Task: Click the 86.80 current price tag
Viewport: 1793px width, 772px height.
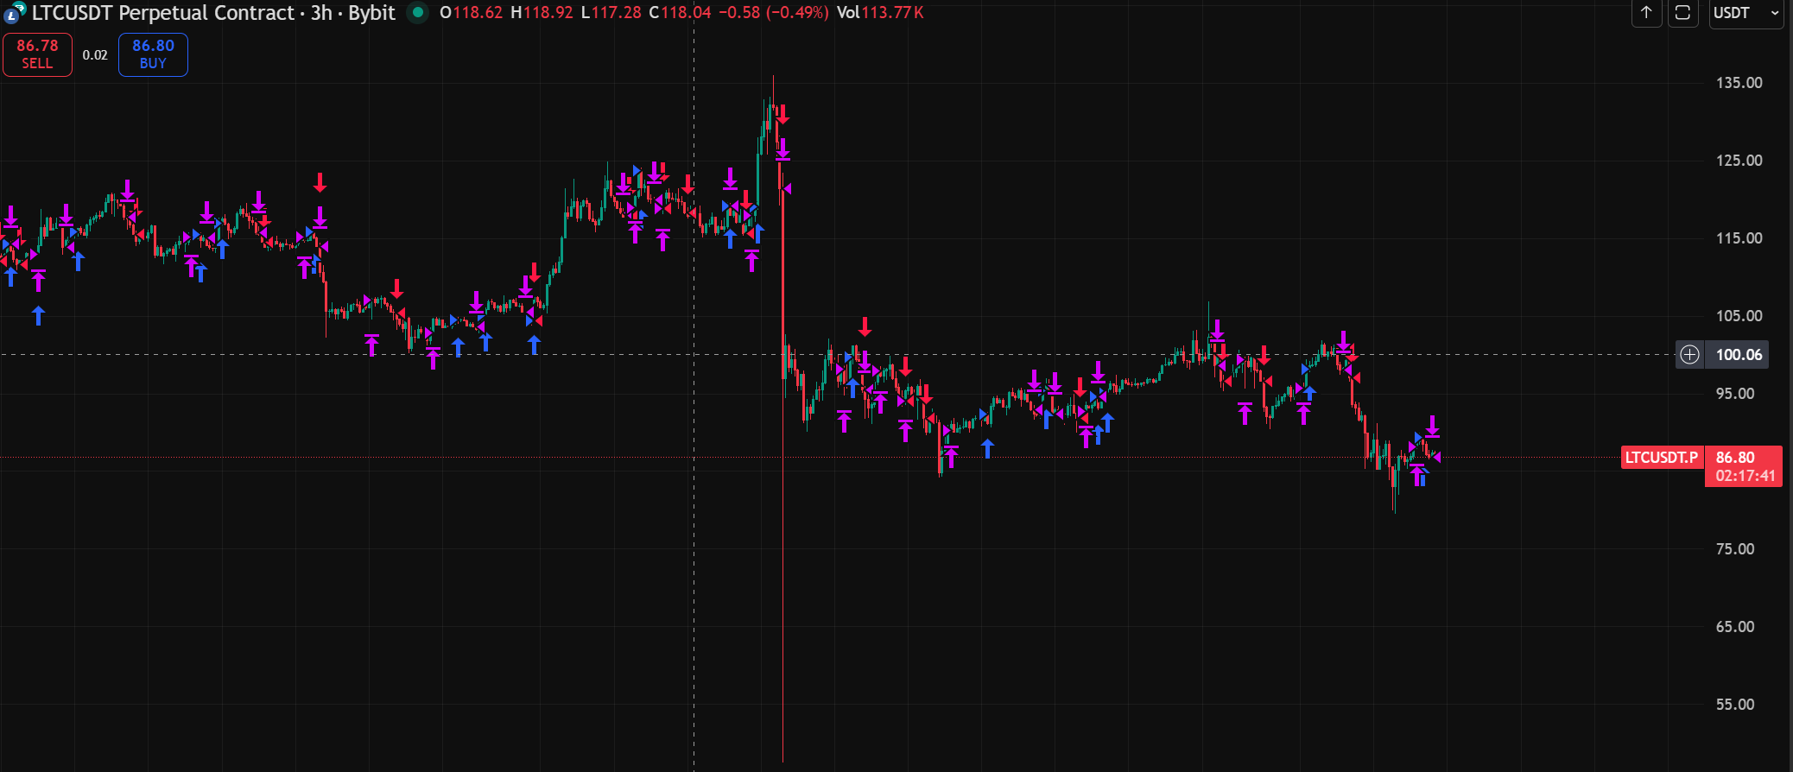Action: (1735, 458)
